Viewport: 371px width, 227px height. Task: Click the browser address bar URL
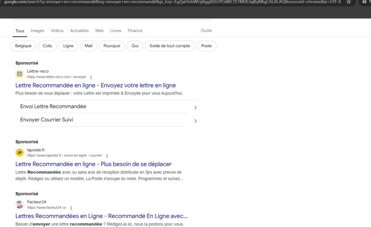[x=172, y=2]
